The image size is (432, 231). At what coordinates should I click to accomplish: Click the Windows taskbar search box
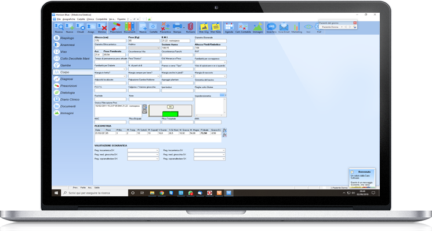95,193
